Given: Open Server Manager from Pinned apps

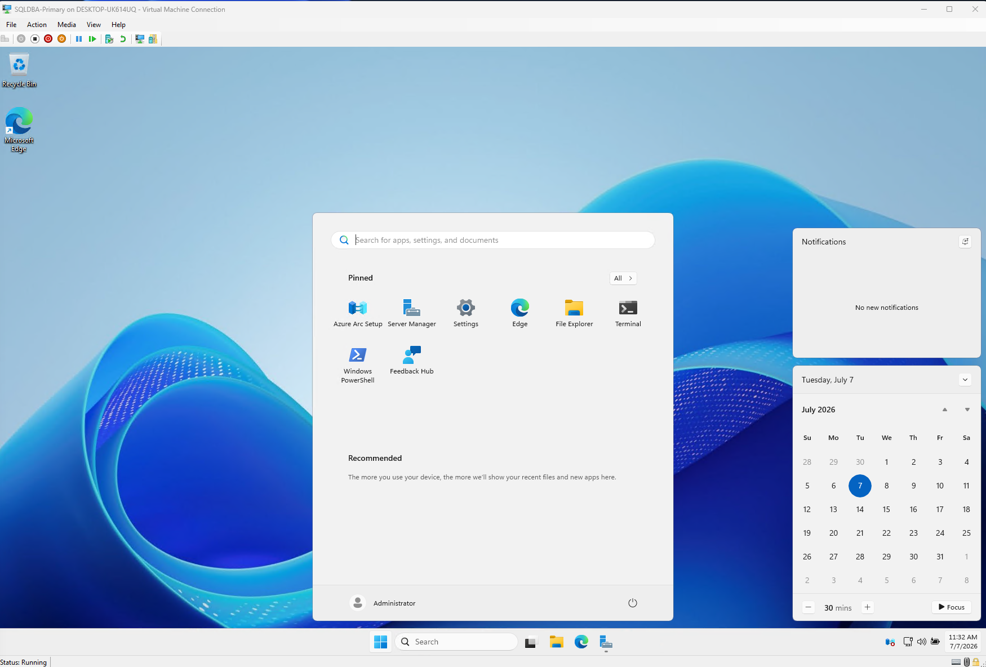Looking at the screenshot, I should coord(412,313).
